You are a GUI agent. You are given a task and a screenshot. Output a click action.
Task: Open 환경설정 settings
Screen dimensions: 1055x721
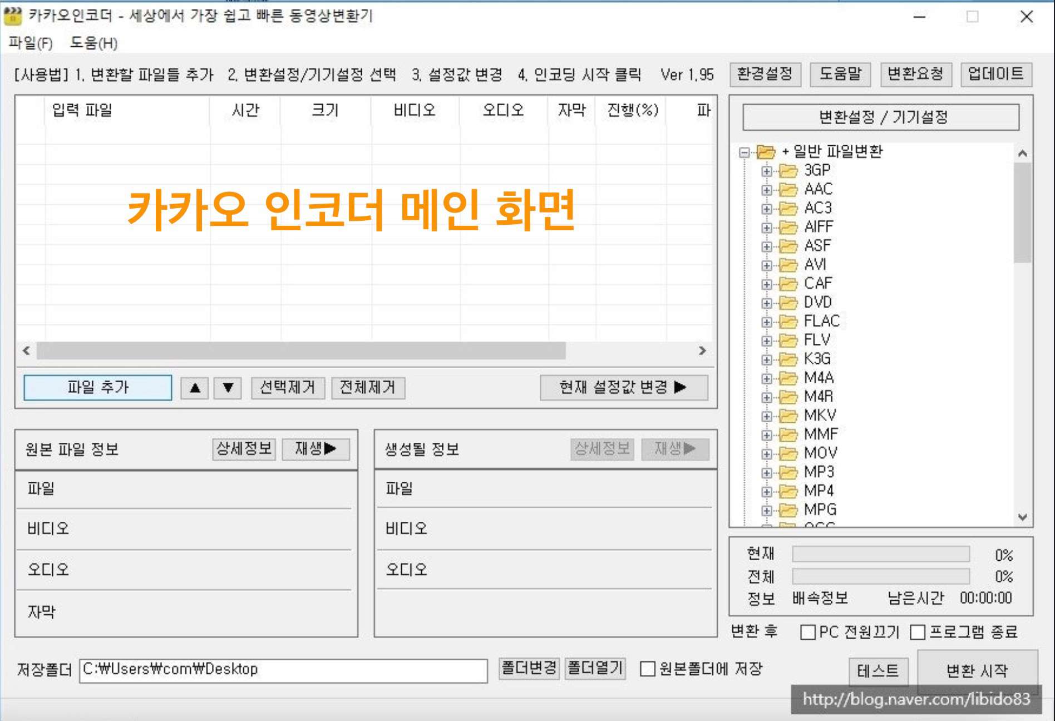[765, 74]
